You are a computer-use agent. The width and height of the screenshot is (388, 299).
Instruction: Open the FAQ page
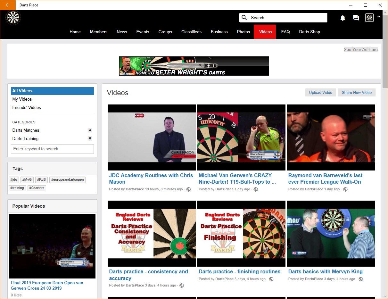[285, 32]
